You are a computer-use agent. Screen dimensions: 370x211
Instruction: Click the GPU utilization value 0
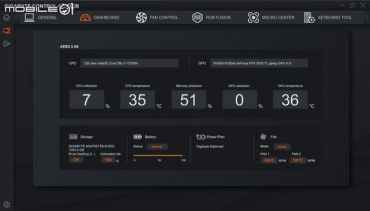click(239, 100)
